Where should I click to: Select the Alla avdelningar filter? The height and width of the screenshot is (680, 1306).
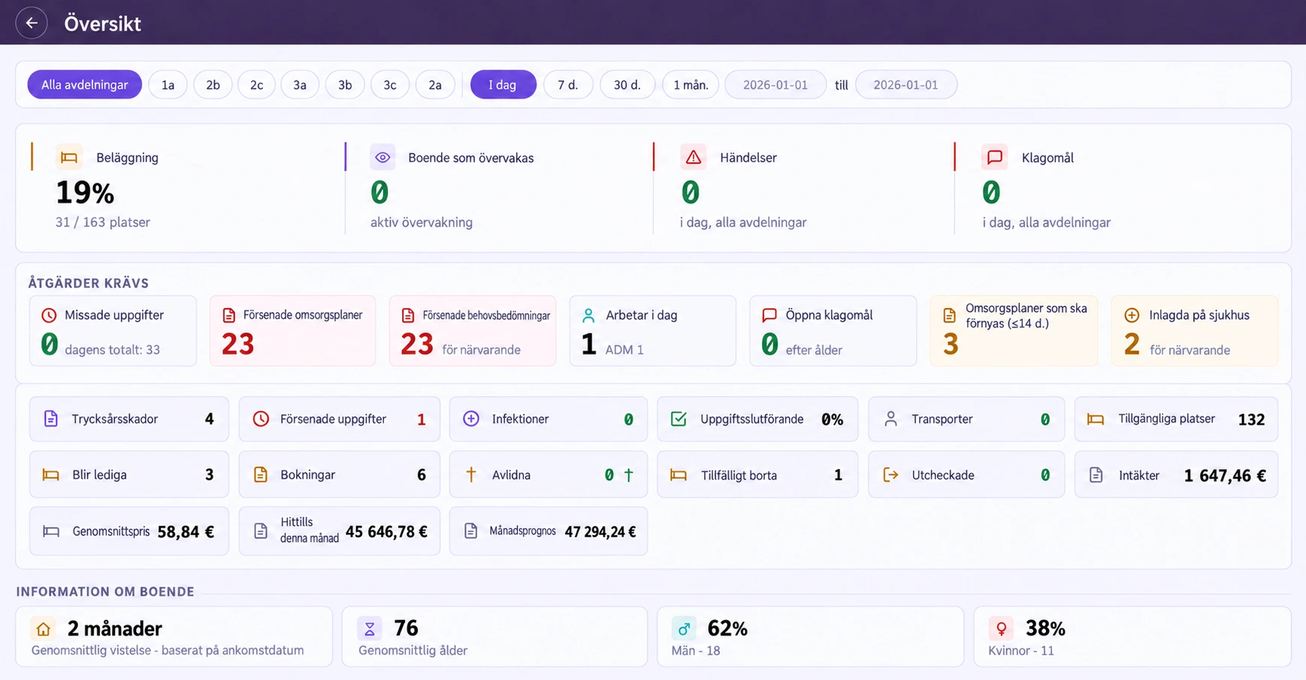point(84,85)
